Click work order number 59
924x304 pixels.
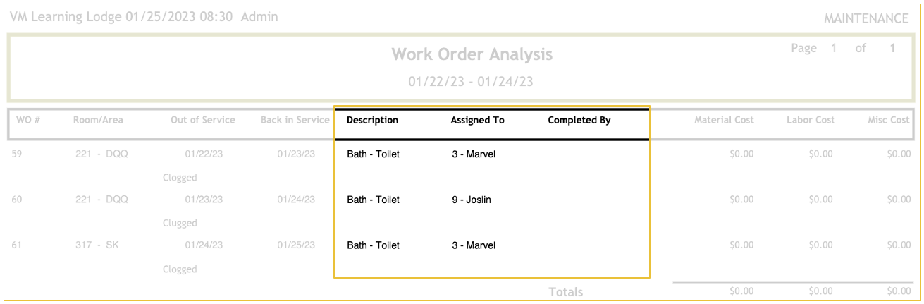click(x=18, y=154)
